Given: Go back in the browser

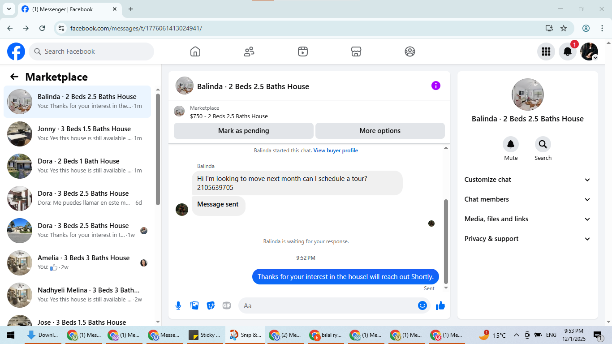Looking at the screenshot, I should point(10,28).
